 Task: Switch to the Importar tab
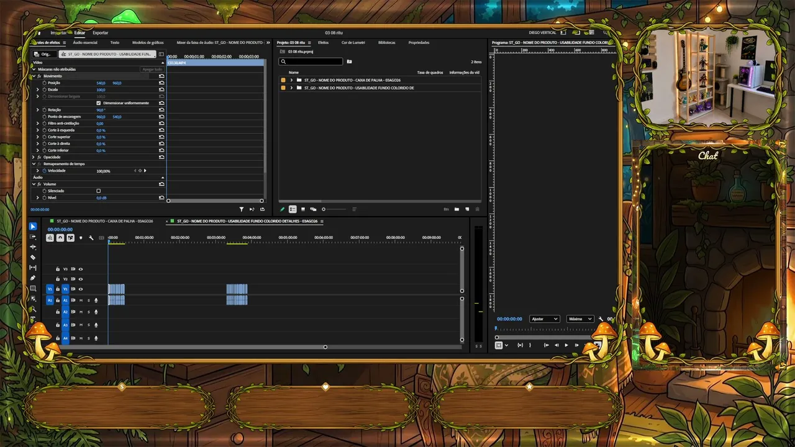(58, 32)
